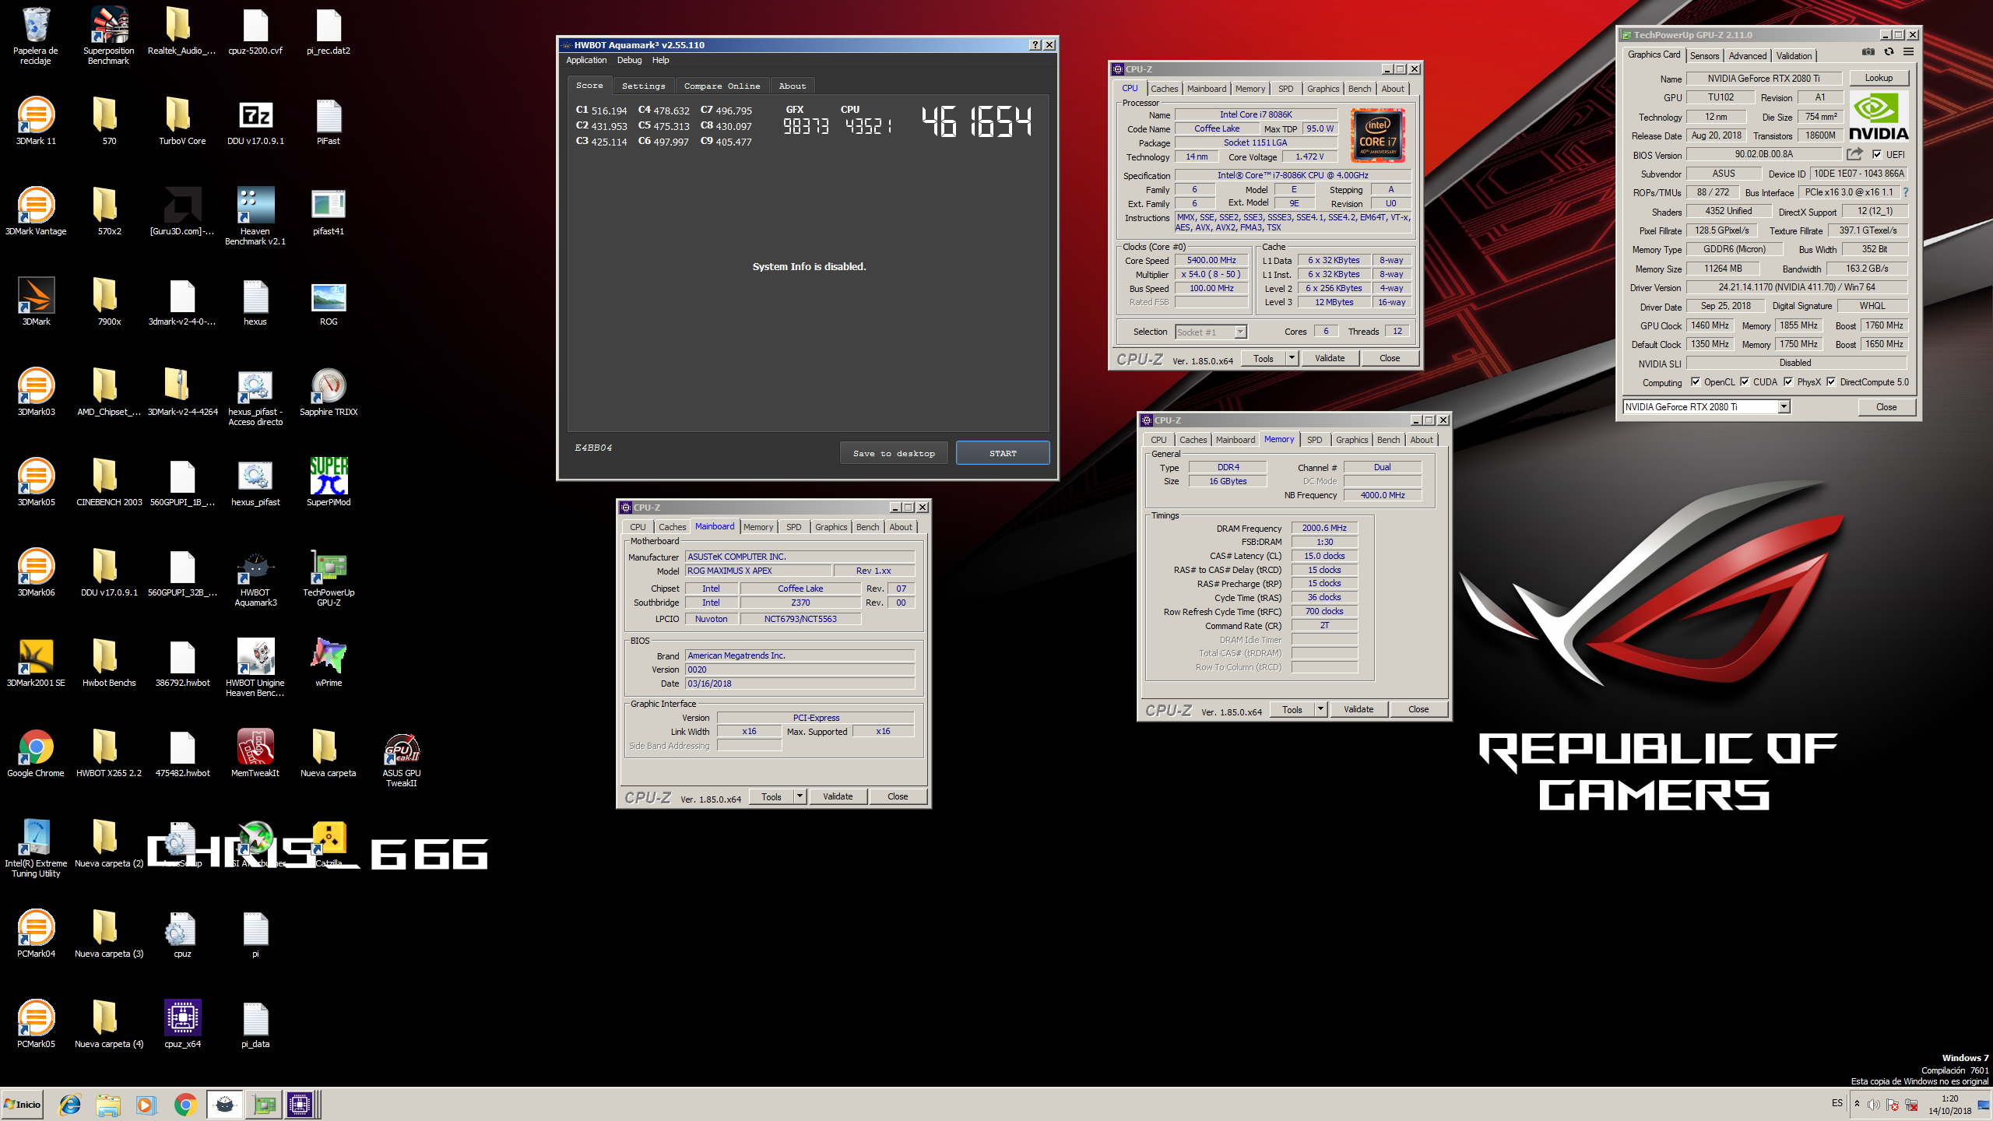The height and width of the screenshot is (1121, 1993).
Task: Click the Aquamark help question mark button
Action: [x=1035, y=45]
